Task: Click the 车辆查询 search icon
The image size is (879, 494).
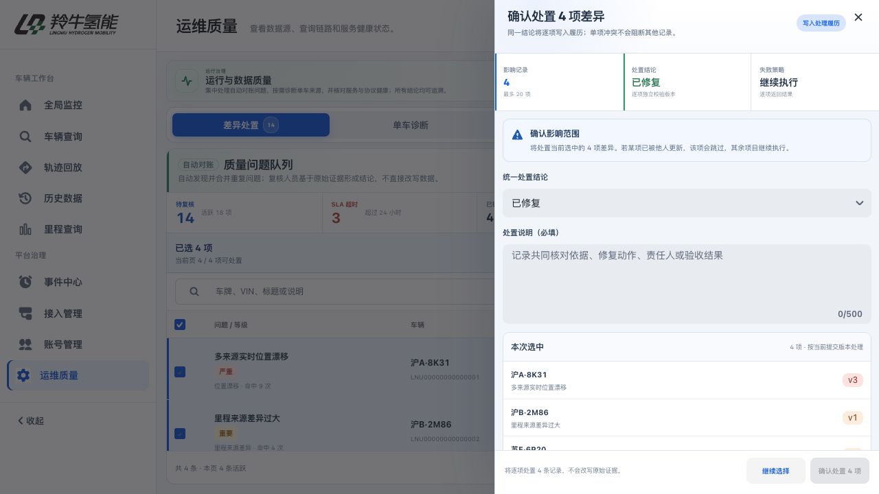Action: [x=25, y=137]
